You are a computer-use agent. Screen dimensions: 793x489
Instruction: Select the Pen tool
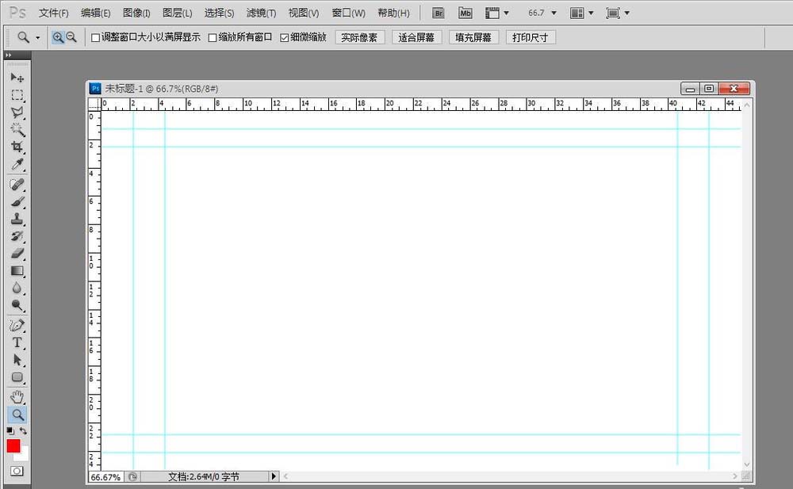(x=17, y=325)
